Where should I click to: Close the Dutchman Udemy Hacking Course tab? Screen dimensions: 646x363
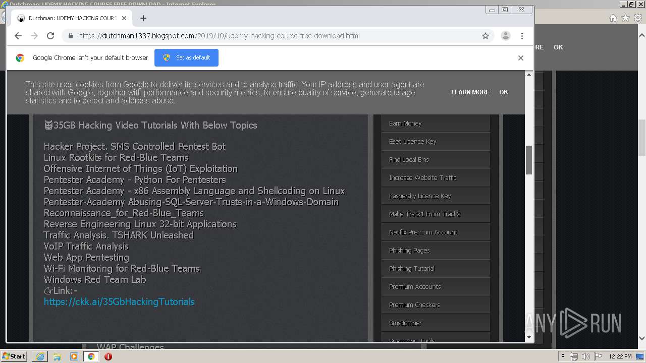124,18
